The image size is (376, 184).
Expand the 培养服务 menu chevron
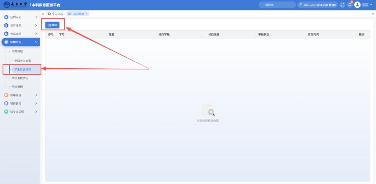36,25
